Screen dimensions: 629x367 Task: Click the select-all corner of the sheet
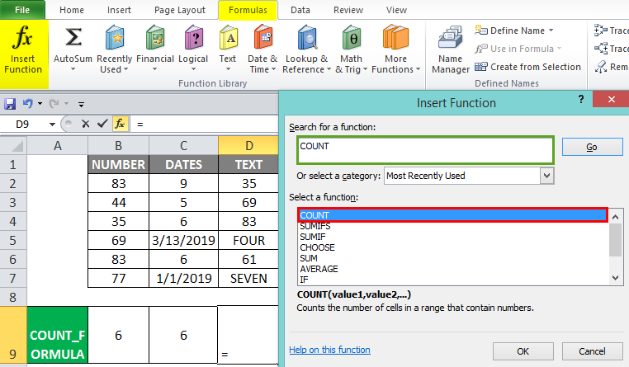(x=14, y=145)
